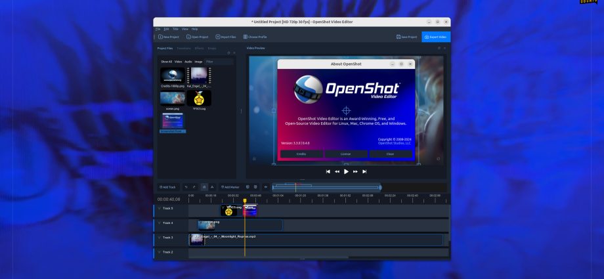Click the Filter text field
The height and width of the screenshot is (279, 604).
(x=219, y=62)
